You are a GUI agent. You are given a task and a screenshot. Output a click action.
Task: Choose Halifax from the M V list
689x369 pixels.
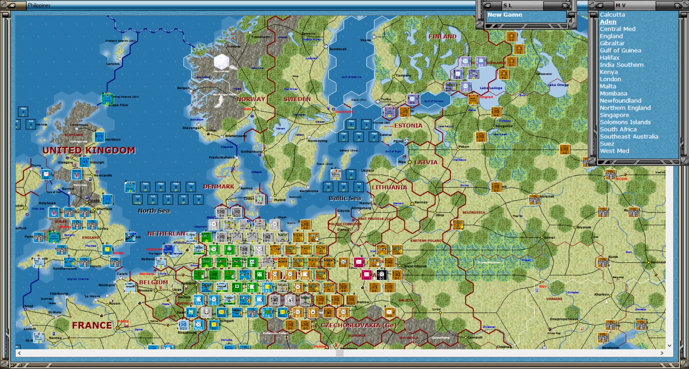click(x=609, y=58)
